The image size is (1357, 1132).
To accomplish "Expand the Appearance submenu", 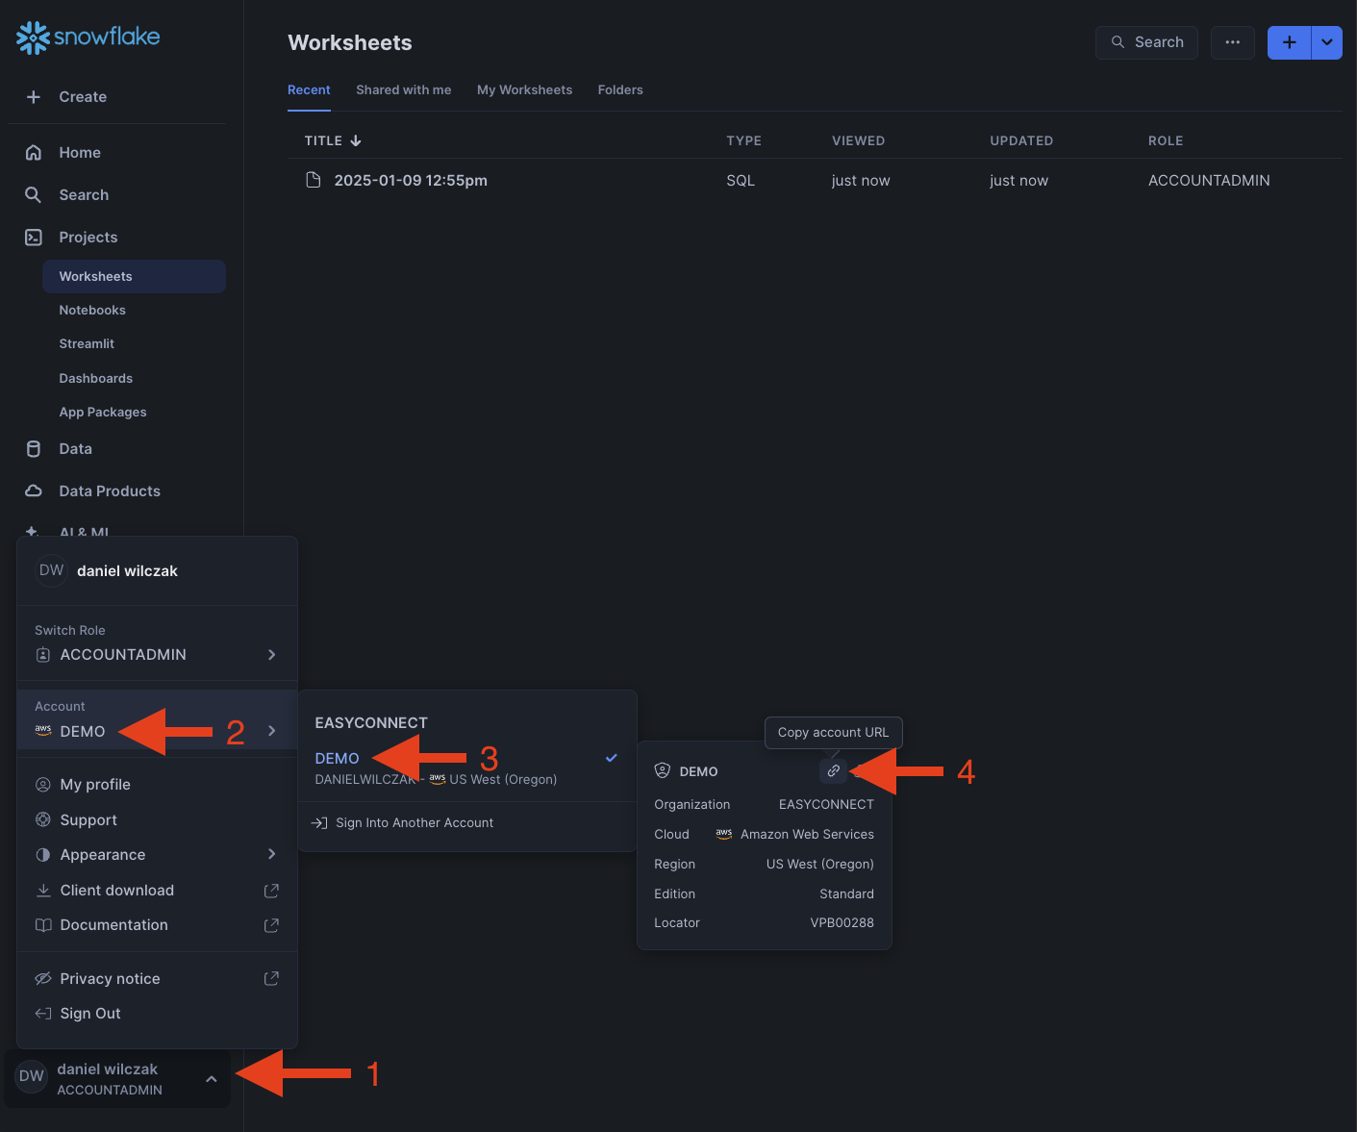I will (x=157, y=855).
